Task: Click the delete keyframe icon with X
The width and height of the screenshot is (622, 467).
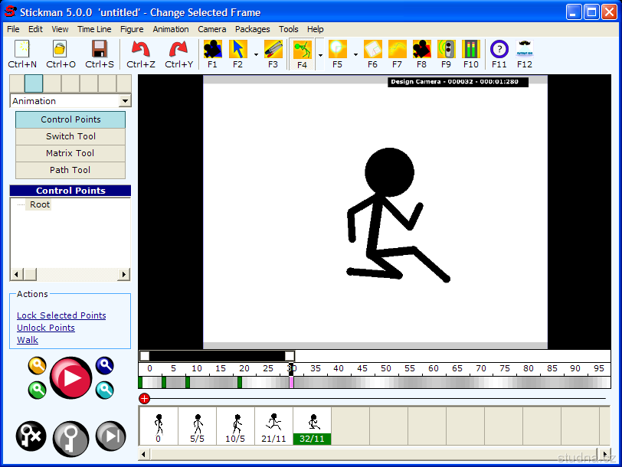Action: click(x=31, y=437)
